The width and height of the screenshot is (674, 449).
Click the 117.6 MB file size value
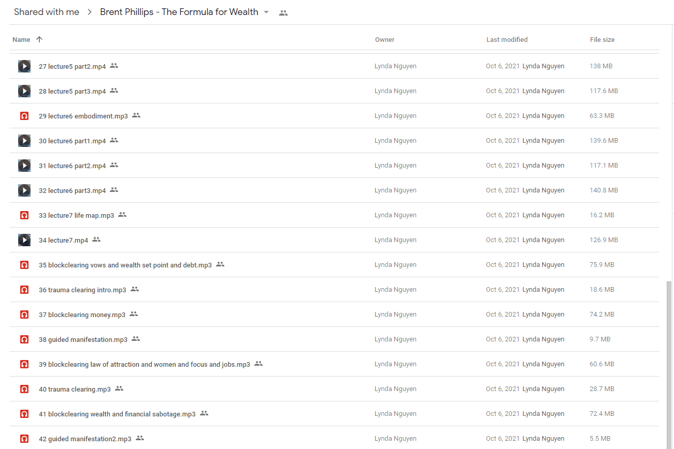[604, 91]
